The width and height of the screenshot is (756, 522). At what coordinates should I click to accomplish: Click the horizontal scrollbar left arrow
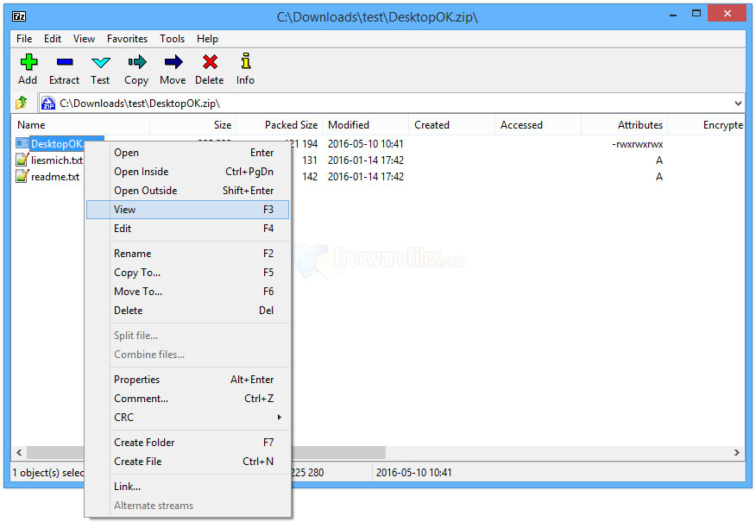click(x=19, y=452)
